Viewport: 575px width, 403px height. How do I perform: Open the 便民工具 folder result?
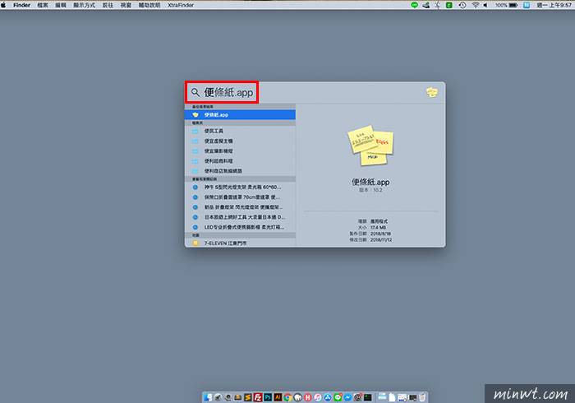[x=214, y=131]
